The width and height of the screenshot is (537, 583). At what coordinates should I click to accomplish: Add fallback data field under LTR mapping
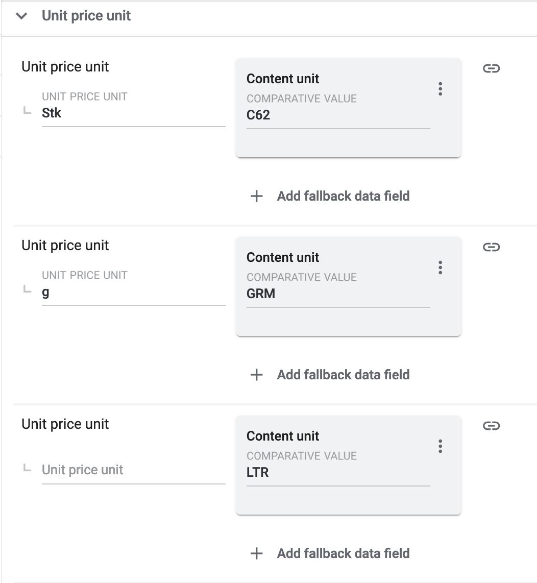coord(343,553)
